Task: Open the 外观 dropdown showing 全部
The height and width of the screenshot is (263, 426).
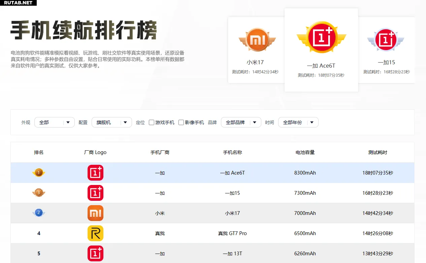Action: 55,122
